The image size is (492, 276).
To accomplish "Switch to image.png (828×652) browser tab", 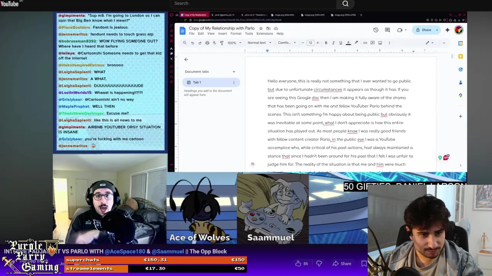I will coord(283,15).
